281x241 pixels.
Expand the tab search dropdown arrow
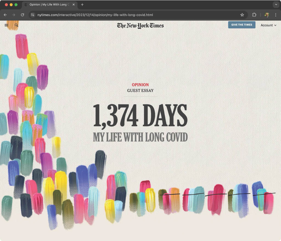pos(276,5)
